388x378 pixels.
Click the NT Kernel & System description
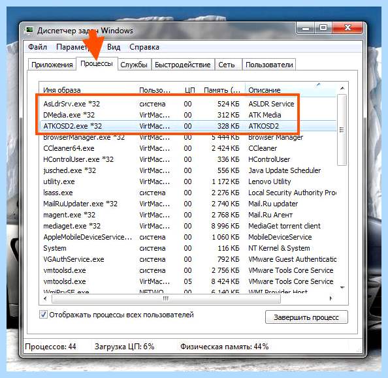click(279, 248)
